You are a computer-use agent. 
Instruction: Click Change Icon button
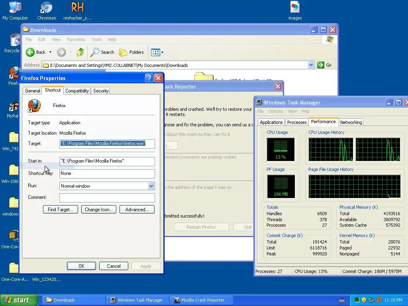99,210
